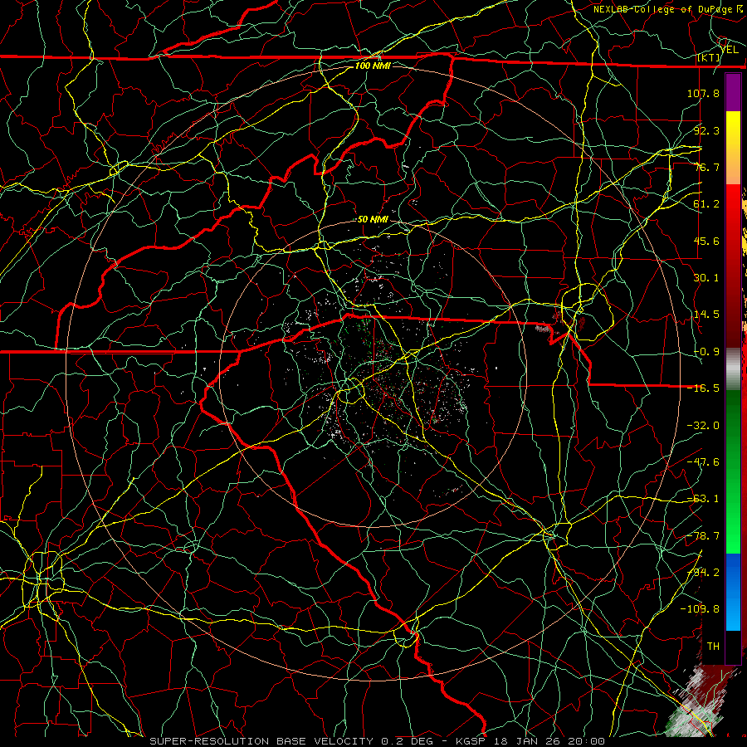Viewport: 747px width, 747px height.
Task: Click the '[KT]' units label
Action: (x=709, y=57)
